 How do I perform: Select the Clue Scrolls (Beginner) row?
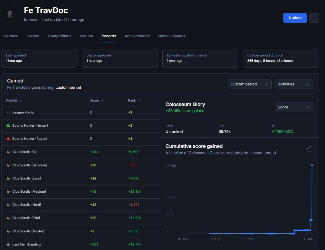coord(81,165)
